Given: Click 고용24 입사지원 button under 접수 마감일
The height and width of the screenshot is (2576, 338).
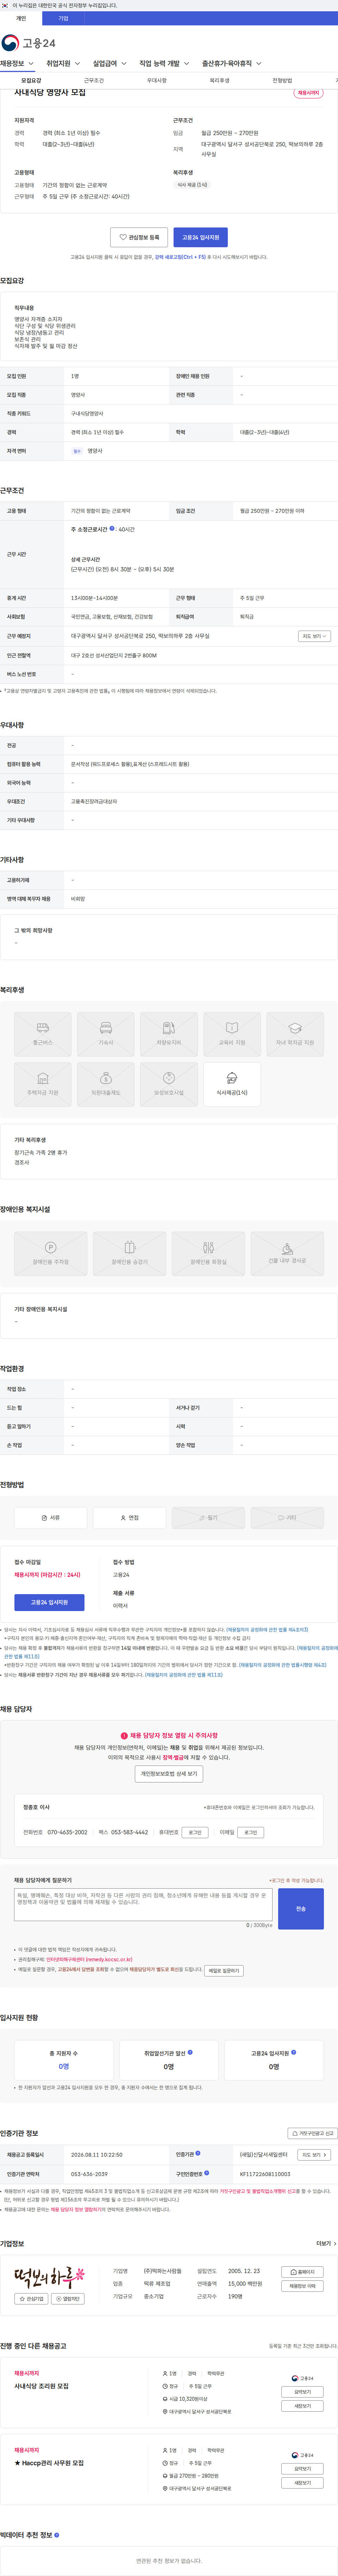Looking at the screenshot, I should point(49,1602).
